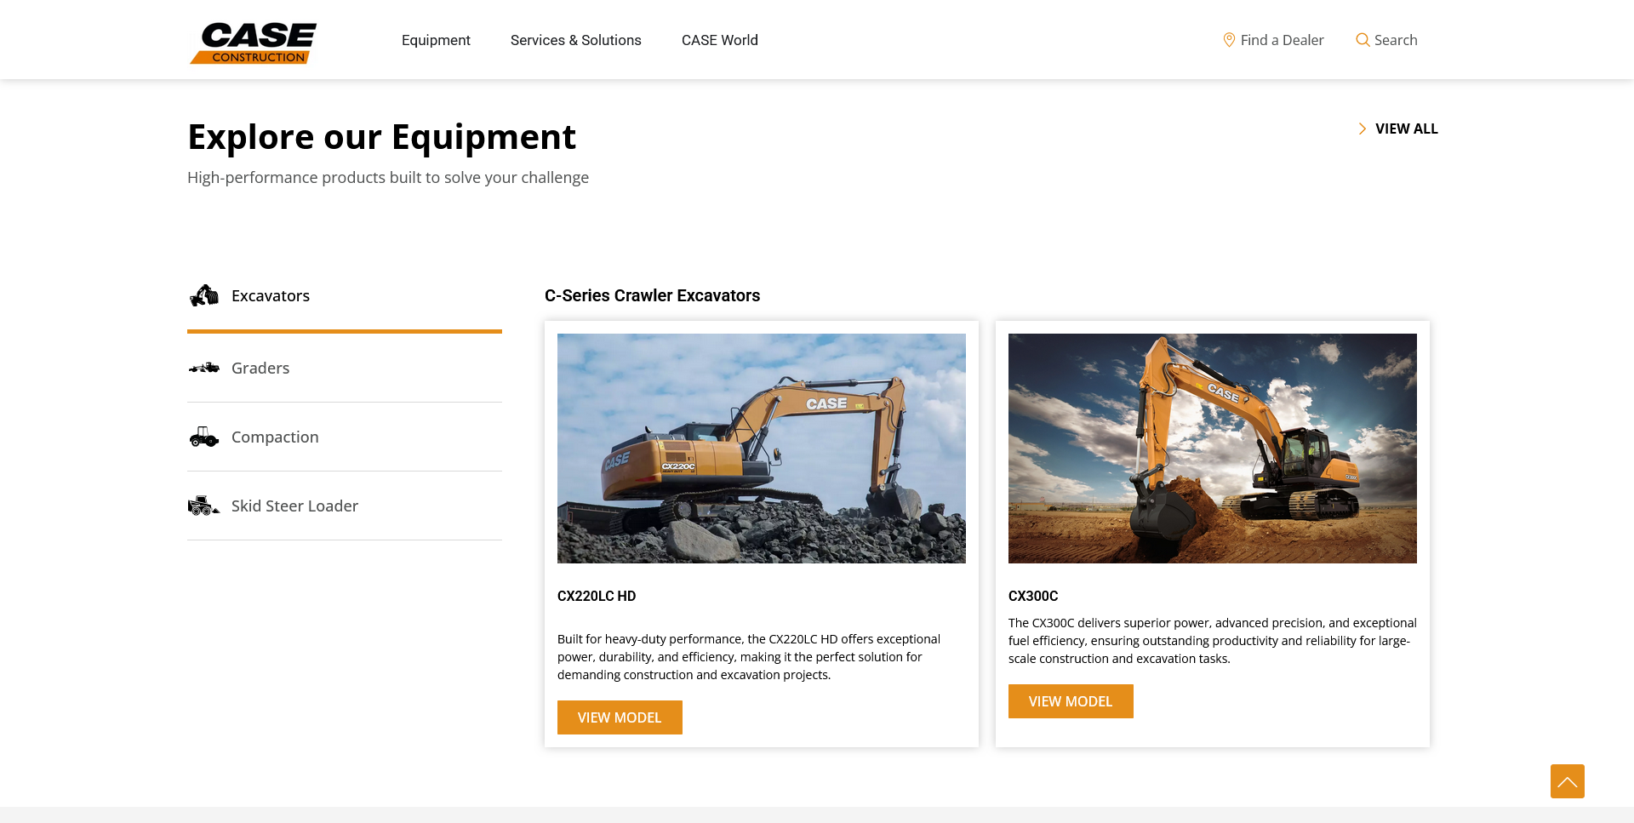Click the excavator icon in category list
The image size is (1634, 823).
(204, 295)
